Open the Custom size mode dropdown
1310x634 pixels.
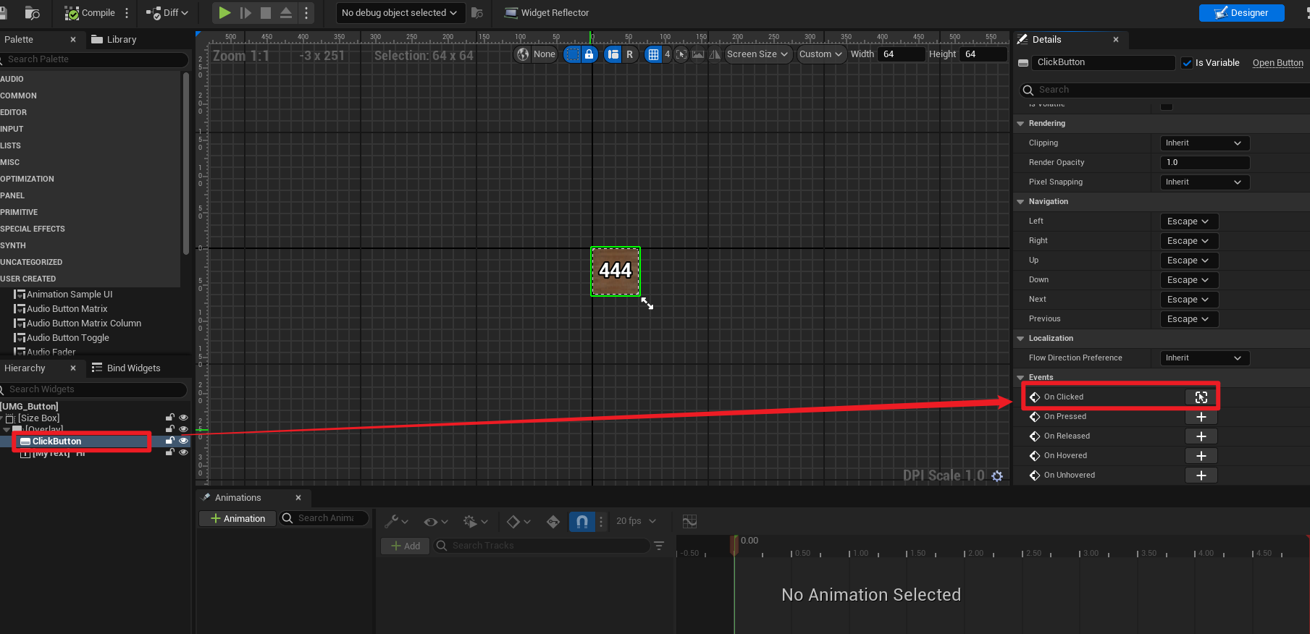tap(821, 54)
